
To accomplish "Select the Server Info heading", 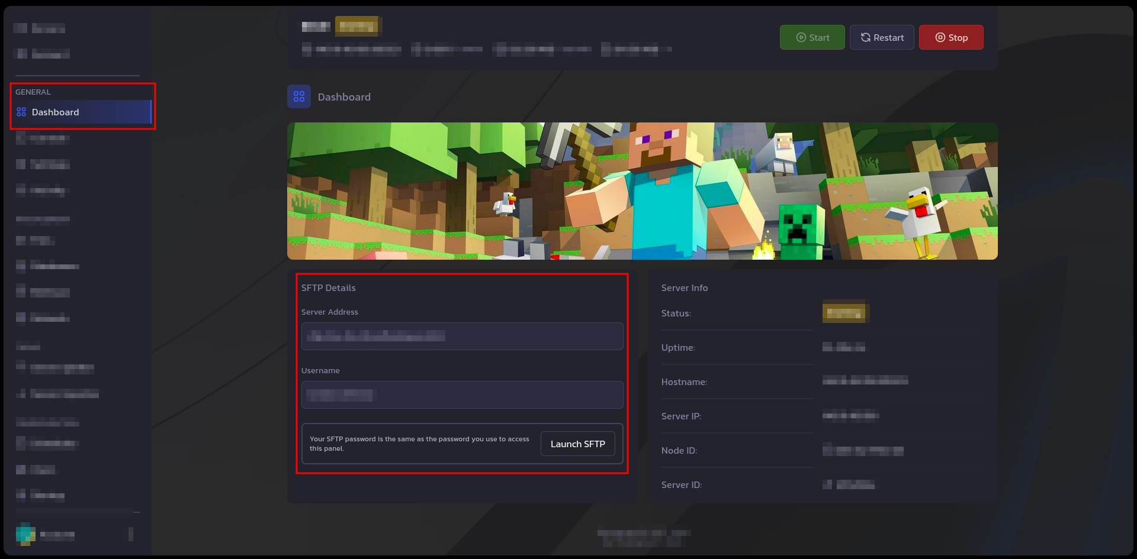I will (684, 288).
